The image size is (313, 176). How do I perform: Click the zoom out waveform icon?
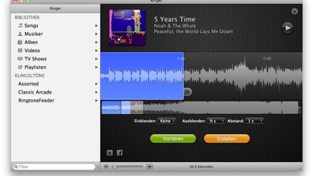click(106, 167)
